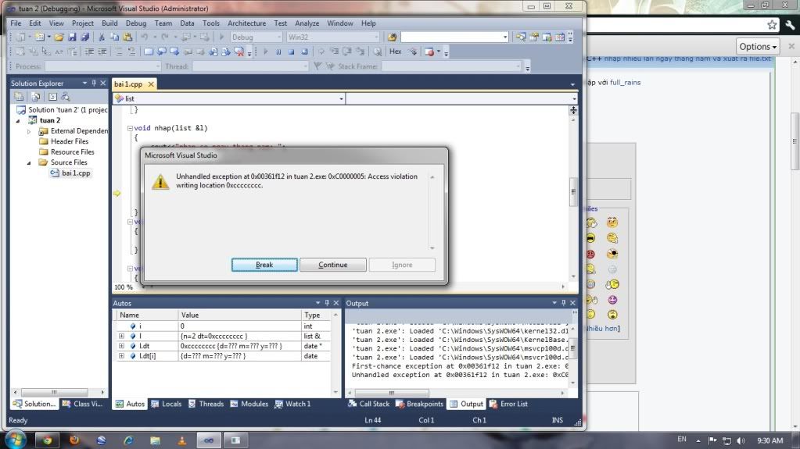This screenshot has height=449, width=800.
Task: Open the Debug configuration dropdown
Action: 257,37
